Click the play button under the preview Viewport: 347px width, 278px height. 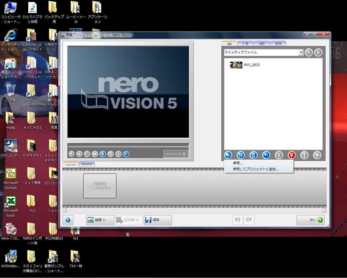pos(72,154)
